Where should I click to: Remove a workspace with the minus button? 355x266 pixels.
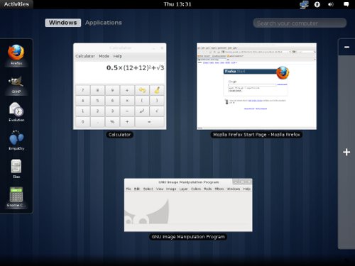(x=346, y=47)
